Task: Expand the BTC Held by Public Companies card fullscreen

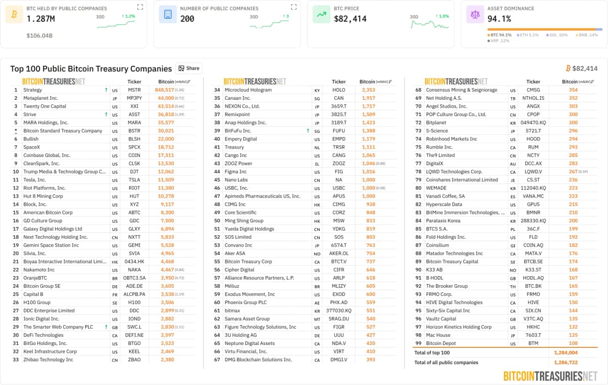Action: click(140, 7)
